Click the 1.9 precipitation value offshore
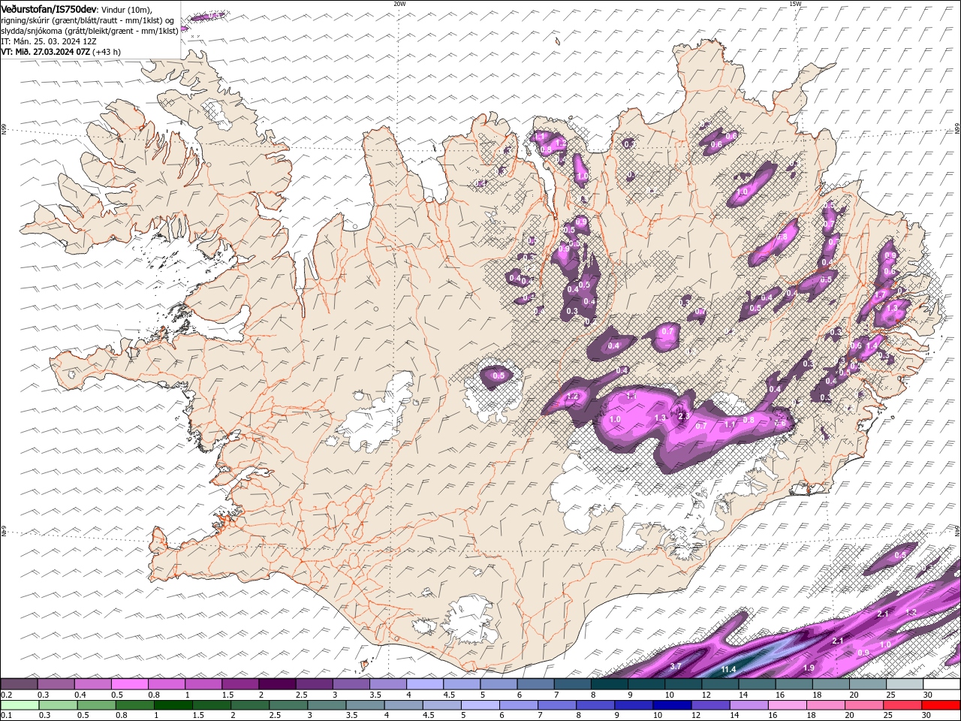Screen dimensions: 961x721 tap(809, 668)
